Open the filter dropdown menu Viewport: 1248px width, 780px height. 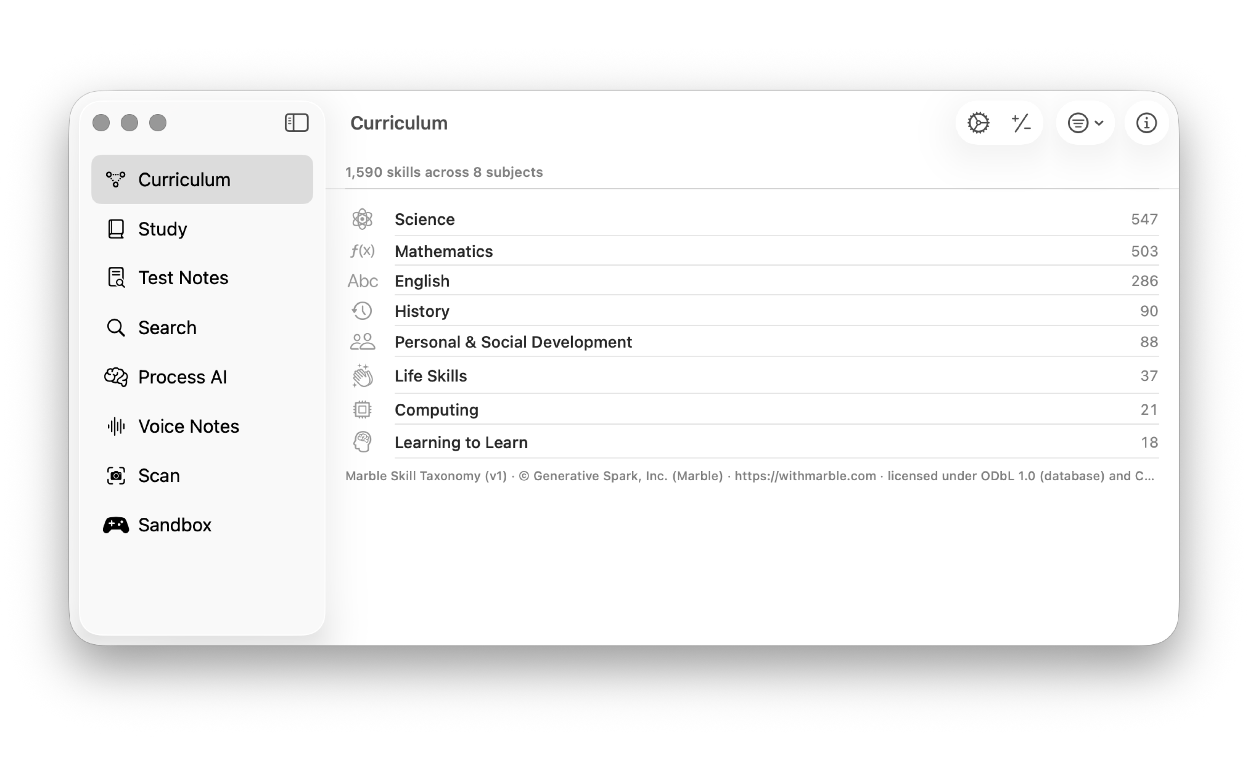point(1085,123)
